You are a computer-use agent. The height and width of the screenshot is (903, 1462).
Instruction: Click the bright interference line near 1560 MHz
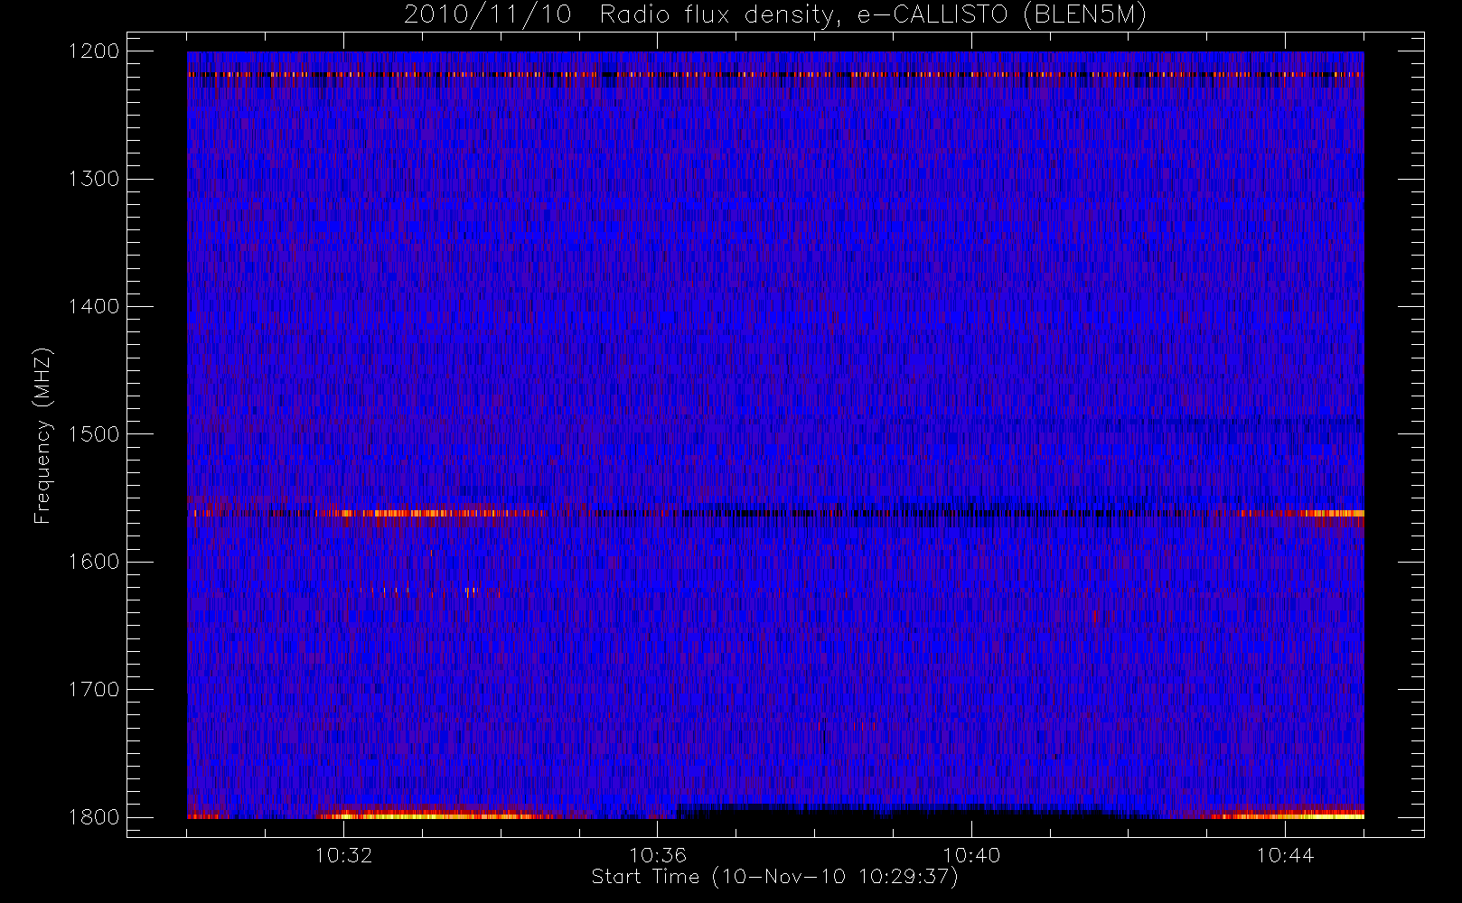tap(775, 513)
